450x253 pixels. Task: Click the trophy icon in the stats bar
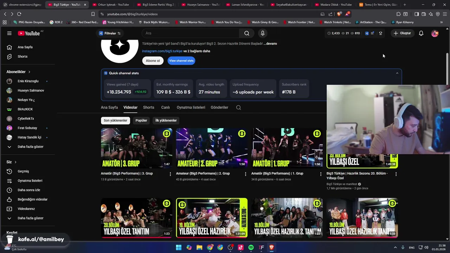[x=380, y=33]
